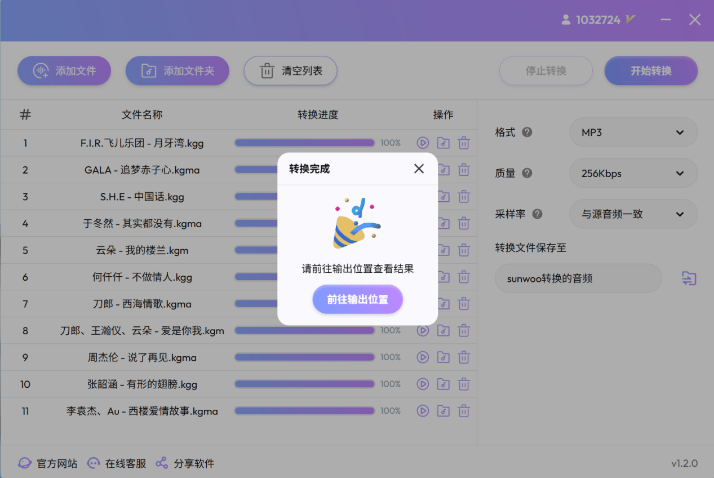
Task: Open the 与源音频一致 sample rate dropdown
Action: [x=633, y=214]
